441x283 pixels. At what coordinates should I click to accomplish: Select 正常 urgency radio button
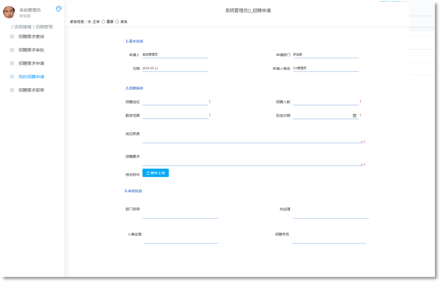[x=90, y=22]
